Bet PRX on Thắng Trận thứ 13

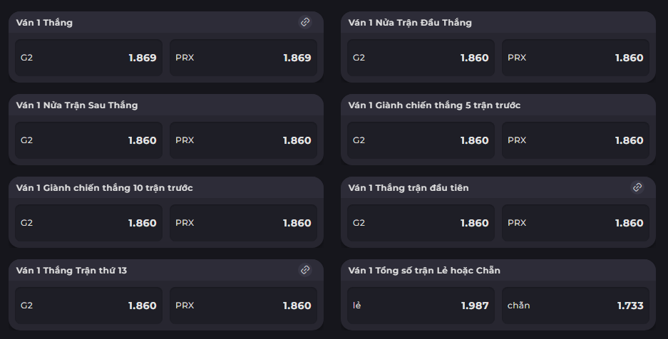[x=243, y=306]
